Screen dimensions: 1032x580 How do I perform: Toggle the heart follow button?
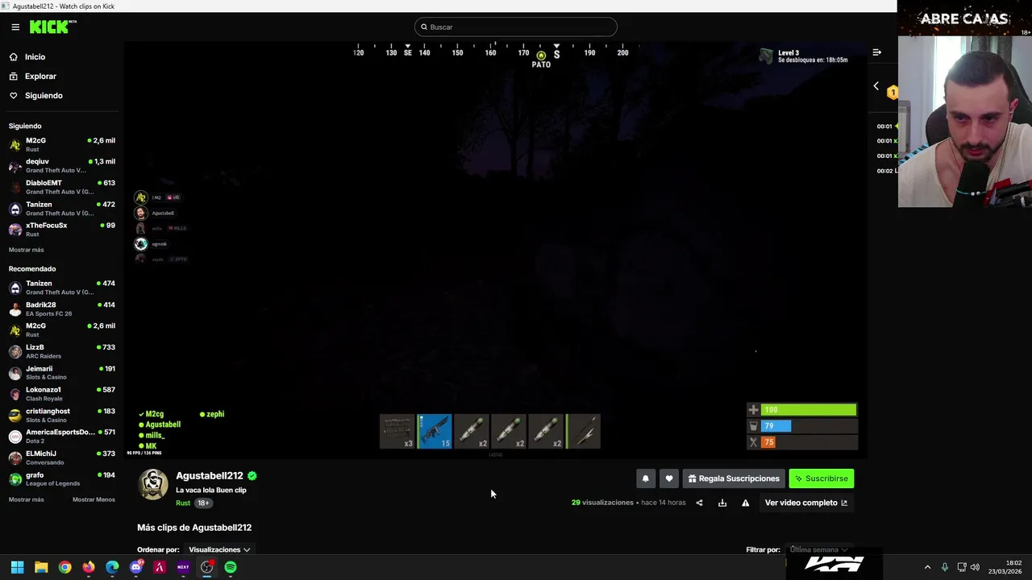pos(669,478)
